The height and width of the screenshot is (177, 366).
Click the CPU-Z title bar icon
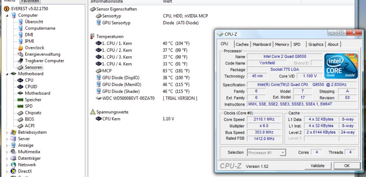(x=220, y=34)
